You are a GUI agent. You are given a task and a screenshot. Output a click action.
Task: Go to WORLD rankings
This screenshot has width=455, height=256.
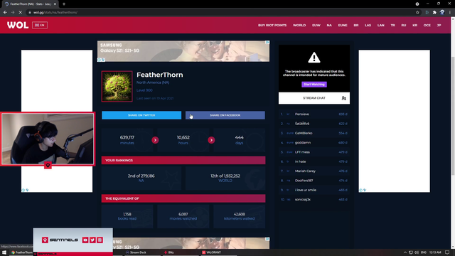point(299,26)
